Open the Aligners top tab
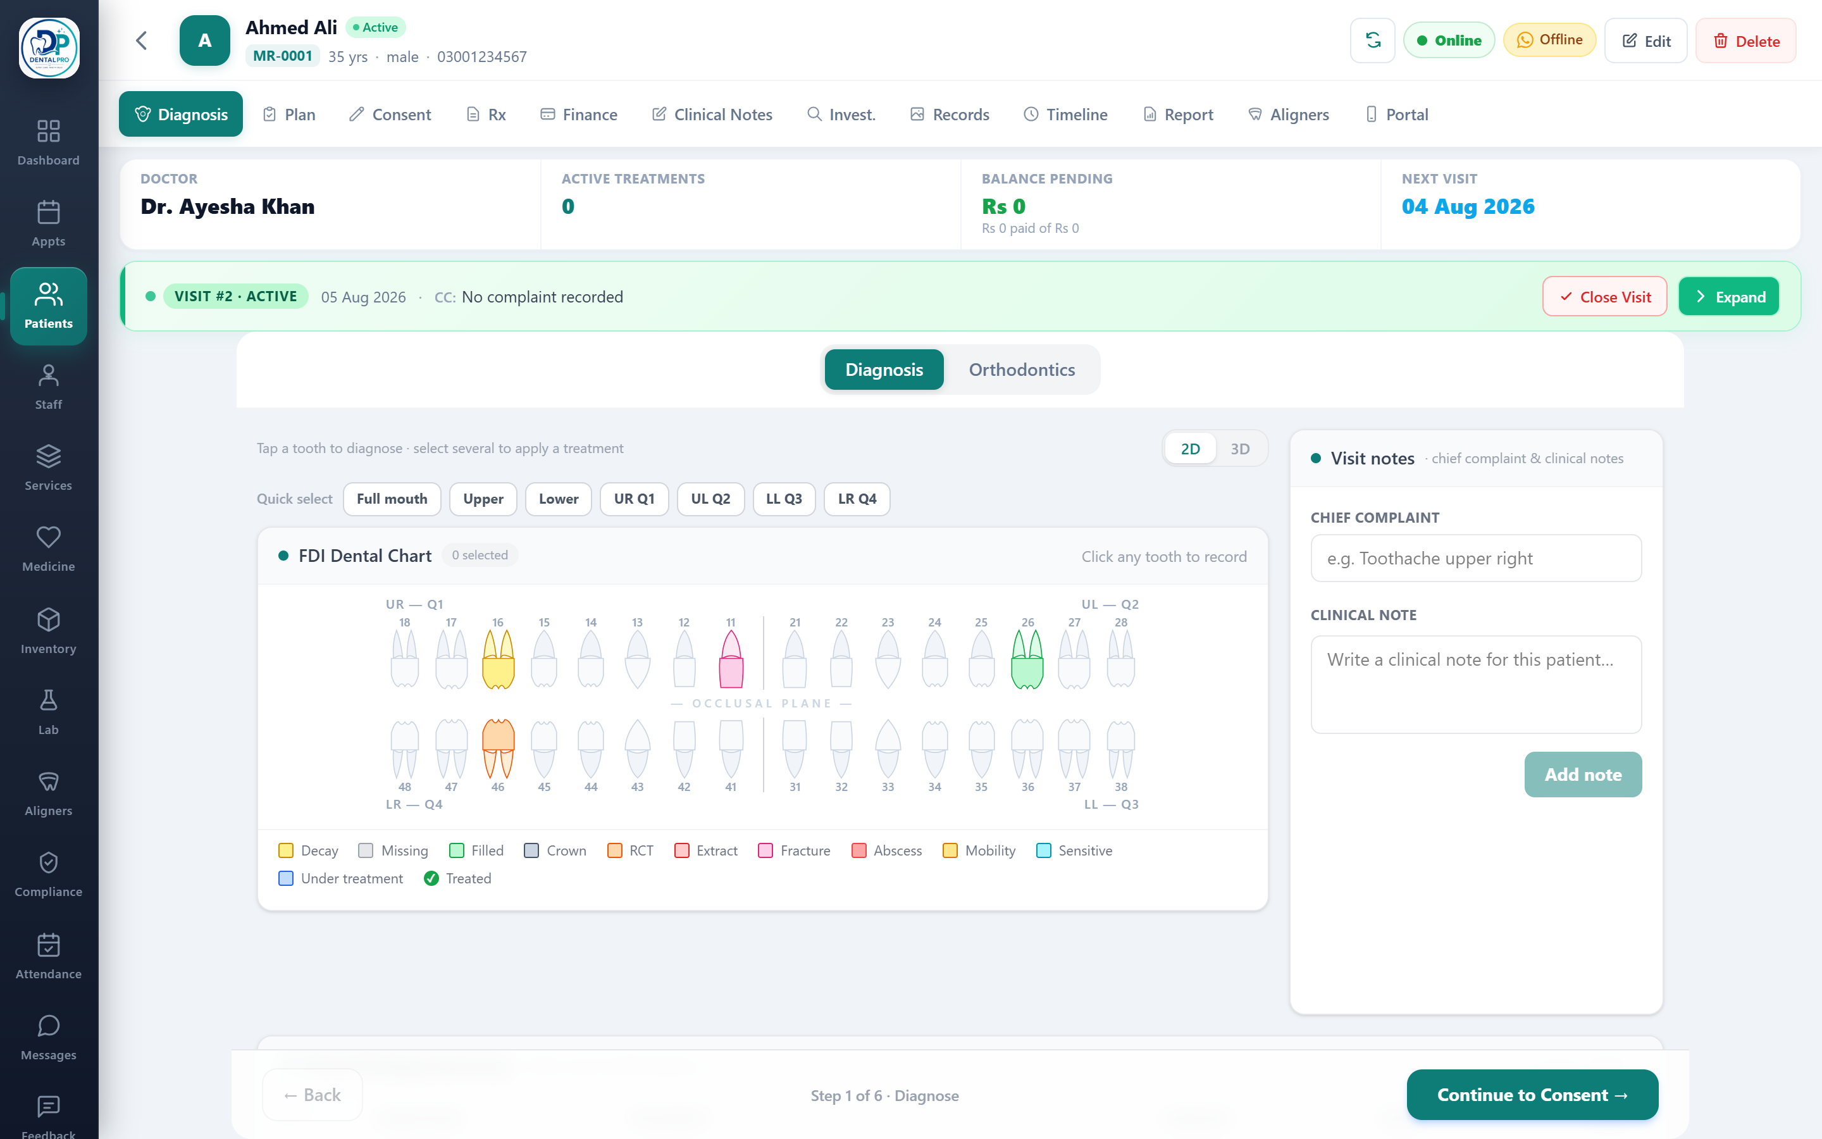The width and height of the screenshot is (1822, 1139). (x=1289, y=114)
